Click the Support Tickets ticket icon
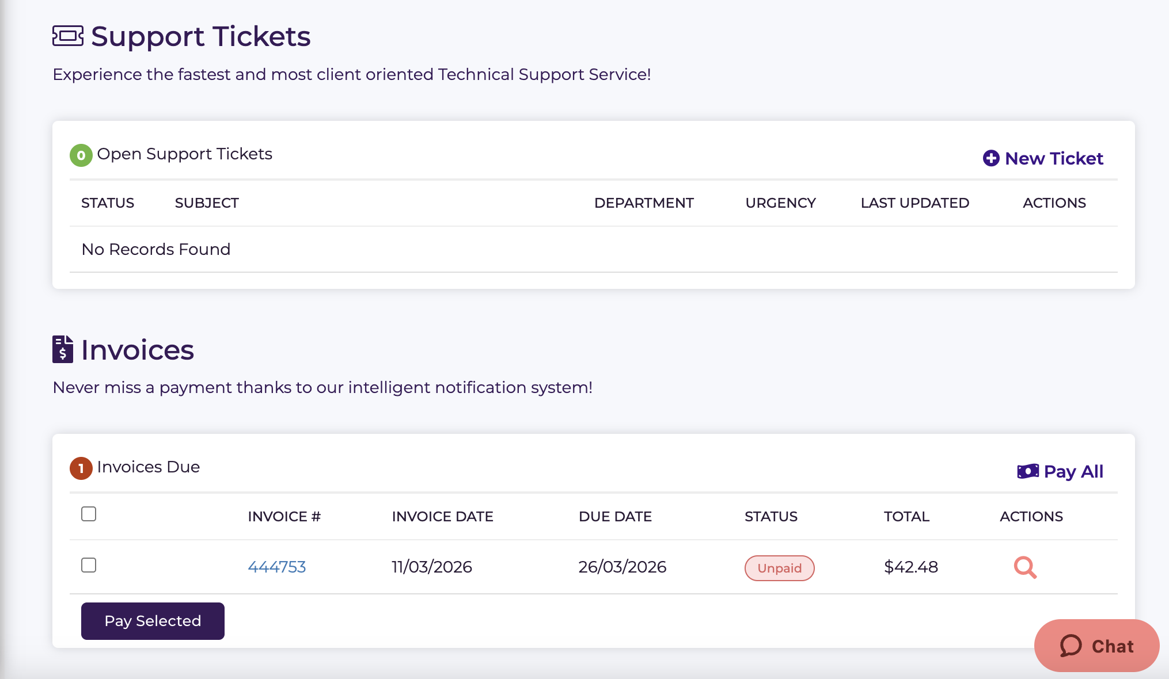Image resolution: width=1169 pixels, height=679 pixels. coord(68,36)
